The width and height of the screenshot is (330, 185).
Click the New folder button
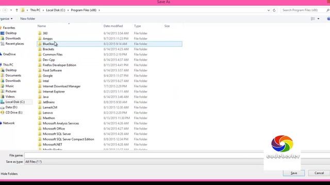[x=27, y=18]
